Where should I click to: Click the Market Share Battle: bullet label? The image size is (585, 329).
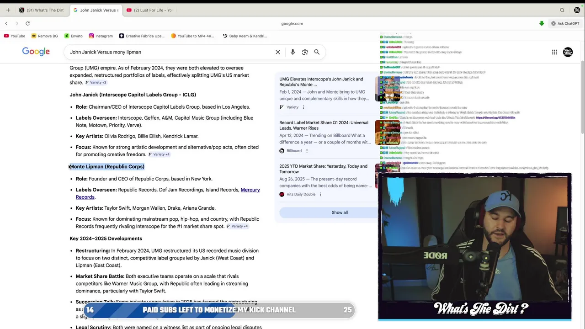(x=100, y=276)
